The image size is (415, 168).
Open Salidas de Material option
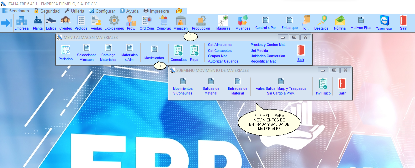click(211, 86)
